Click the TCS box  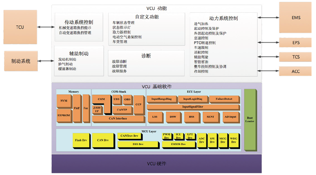[x=295, y=57]
